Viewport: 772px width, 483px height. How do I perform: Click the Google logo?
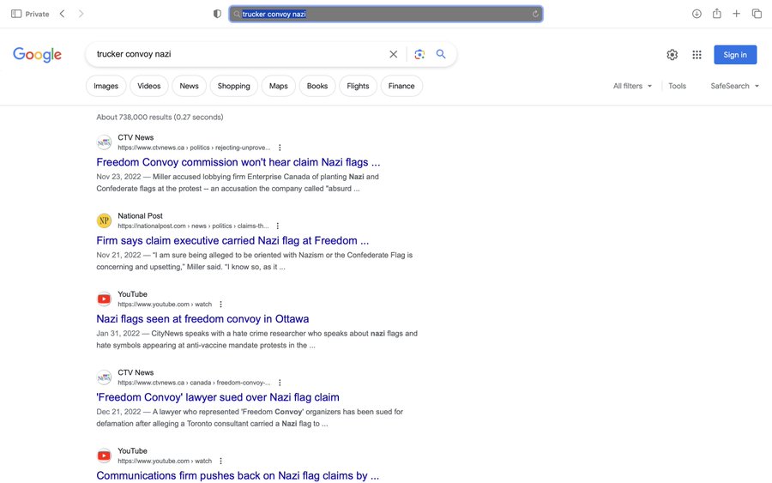pyautogui.click(x=38, y=54)
